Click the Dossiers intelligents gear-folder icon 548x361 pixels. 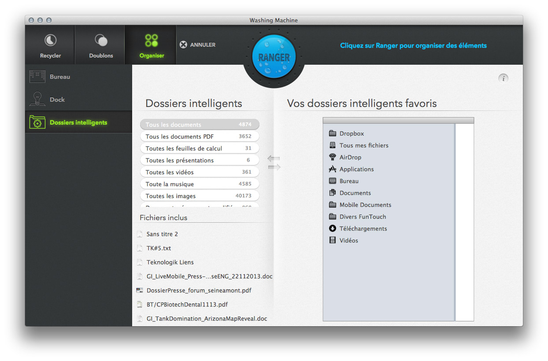[x=37, y=122]
